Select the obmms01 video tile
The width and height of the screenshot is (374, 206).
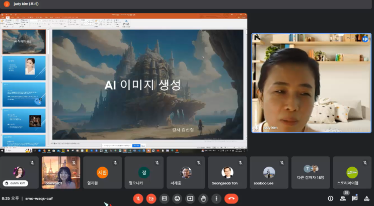61,173
